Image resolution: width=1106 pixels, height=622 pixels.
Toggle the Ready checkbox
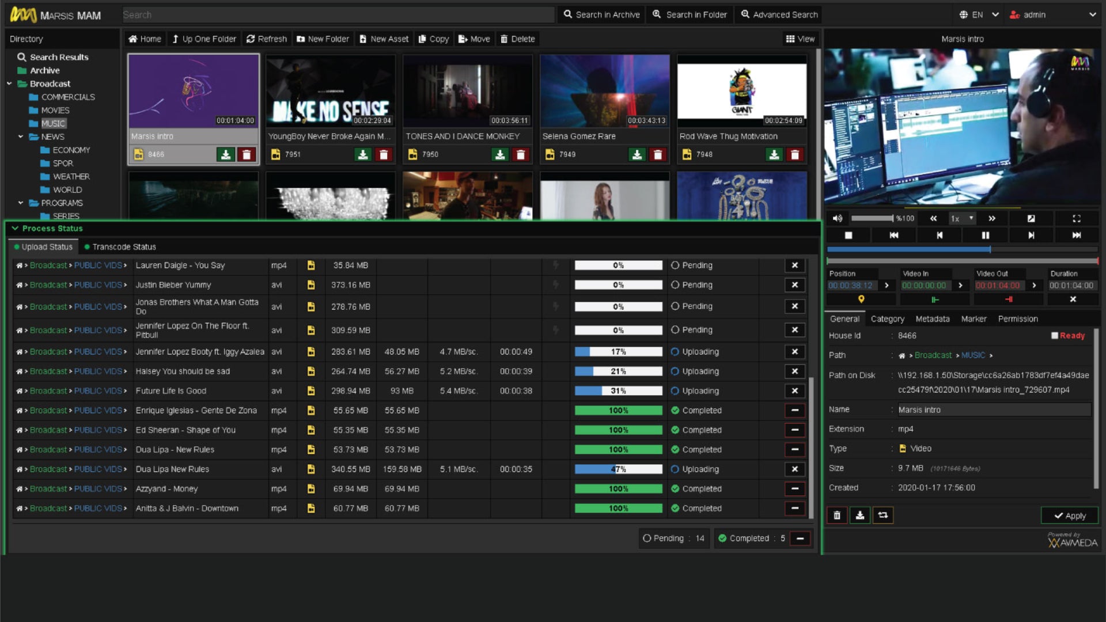[1055, 336]
